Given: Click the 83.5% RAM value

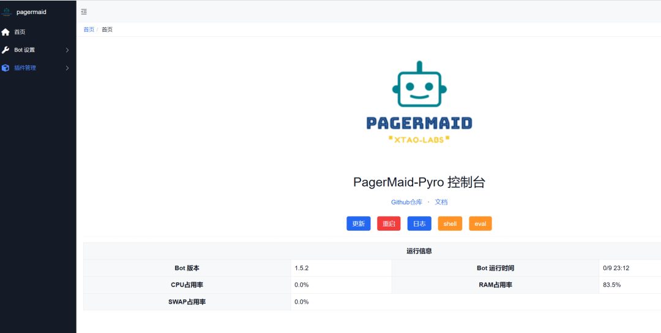Looking at the screenshot, I should 611,285.
